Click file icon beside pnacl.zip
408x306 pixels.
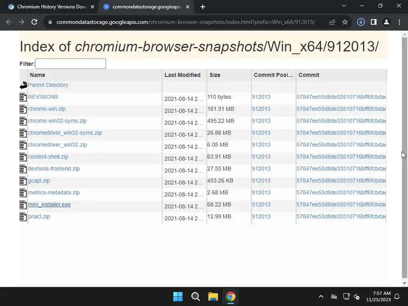(23, 217)
